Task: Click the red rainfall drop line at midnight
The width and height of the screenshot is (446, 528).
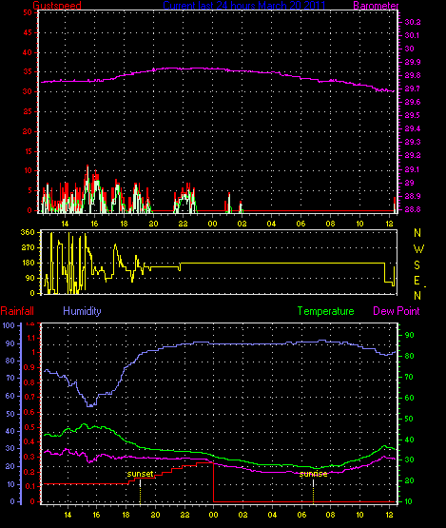Action: coord(213,482)
